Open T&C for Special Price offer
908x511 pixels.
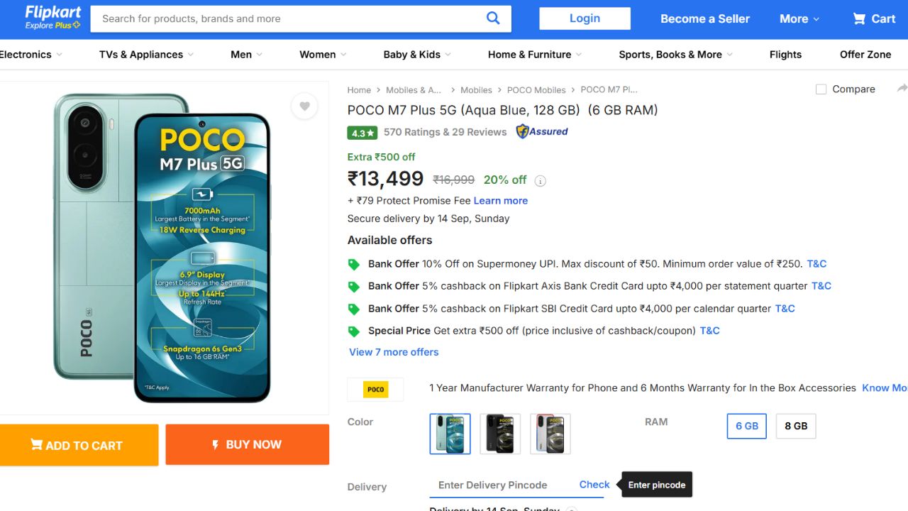click(x=710, y=331)
